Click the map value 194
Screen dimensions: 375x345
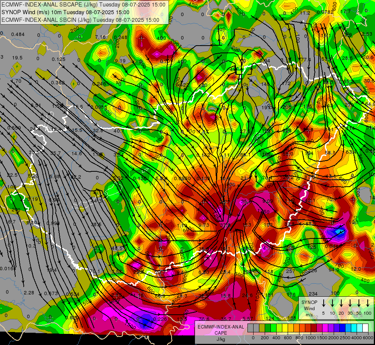coord(309,153)
